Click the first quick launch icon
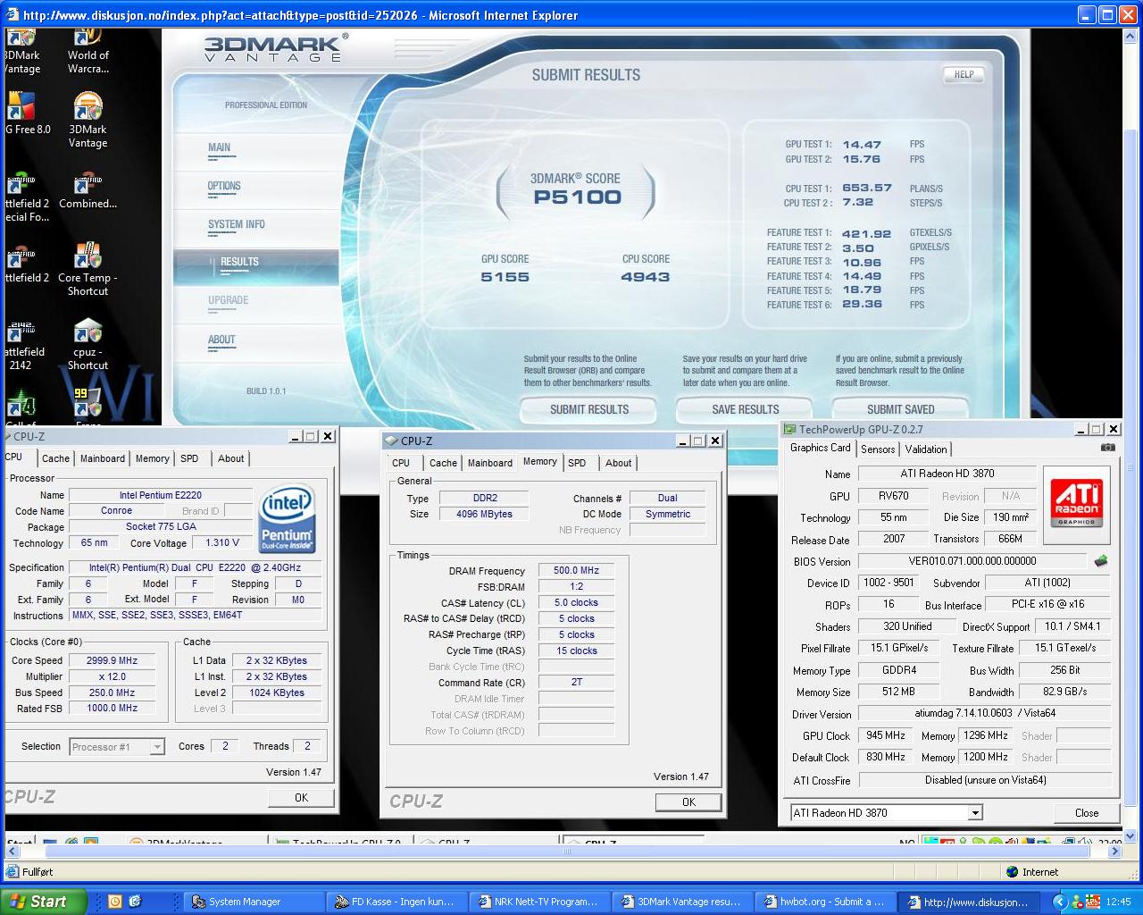 (114, 902)
